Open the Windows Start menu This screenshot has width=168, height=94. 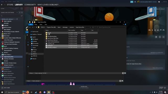[x=2, y=92]
